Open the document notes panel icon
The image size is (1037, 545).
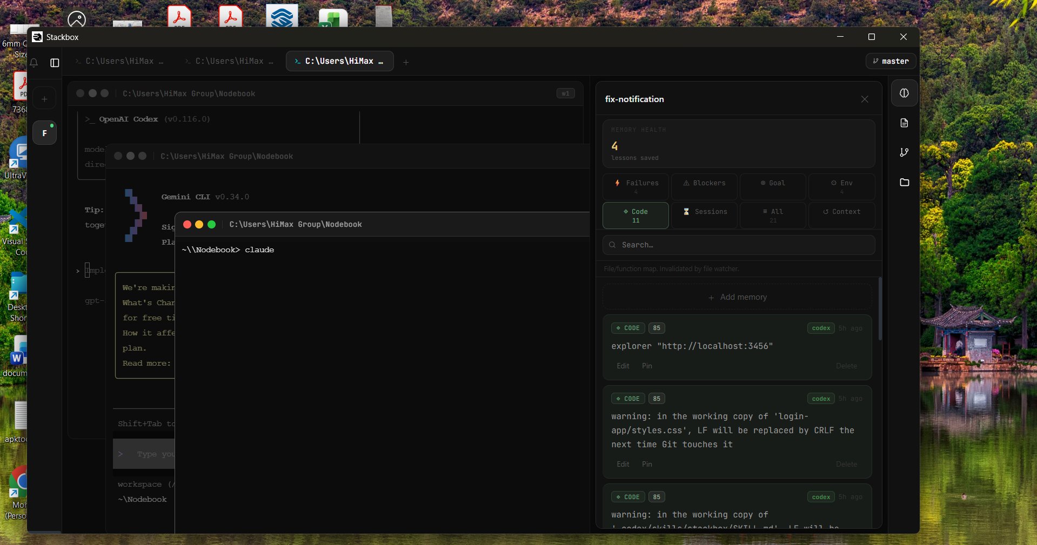click(904, 123)
